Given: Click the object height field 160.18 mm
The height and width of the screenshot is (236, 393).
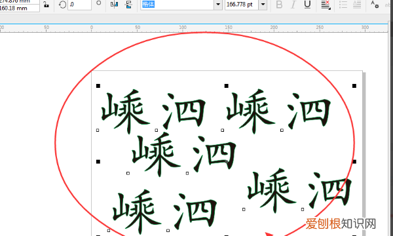Looking at the screenshot, I should [20, 9].
